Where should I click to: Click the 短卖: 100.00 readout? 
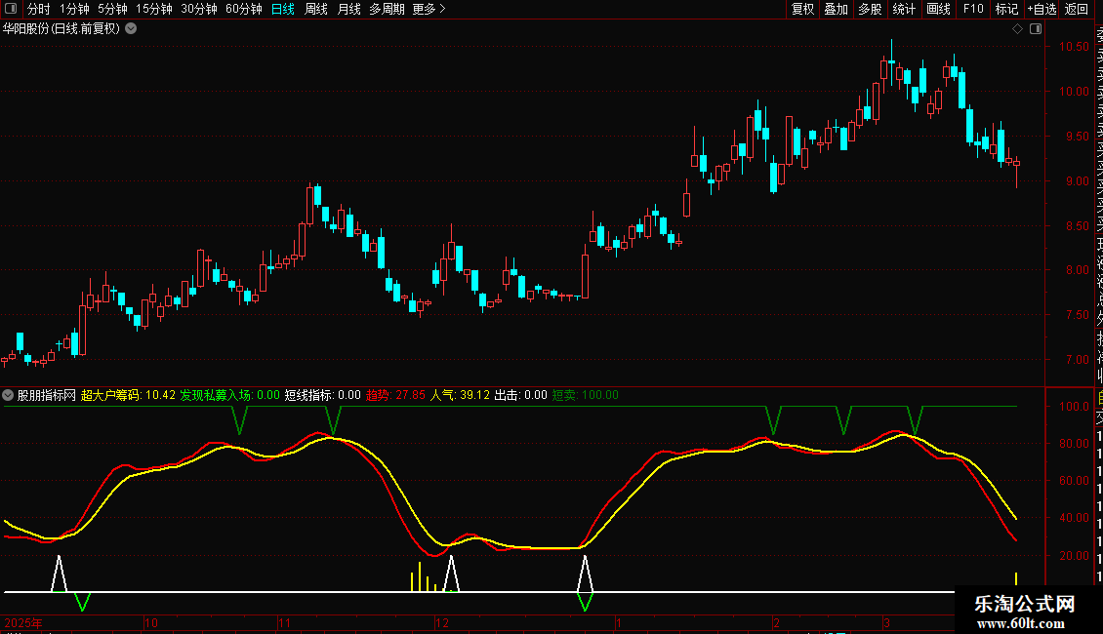pyautogui.click(x=586, y=395)
